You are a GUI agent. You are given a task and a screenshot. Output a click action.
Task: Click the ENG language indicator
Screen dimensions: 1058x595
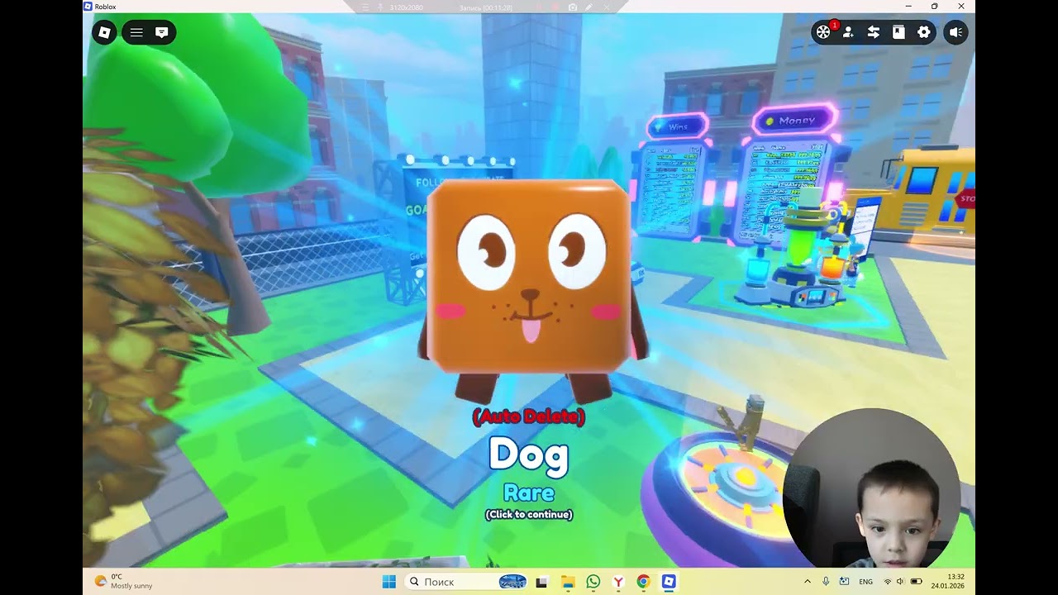[x=865, y=582]
